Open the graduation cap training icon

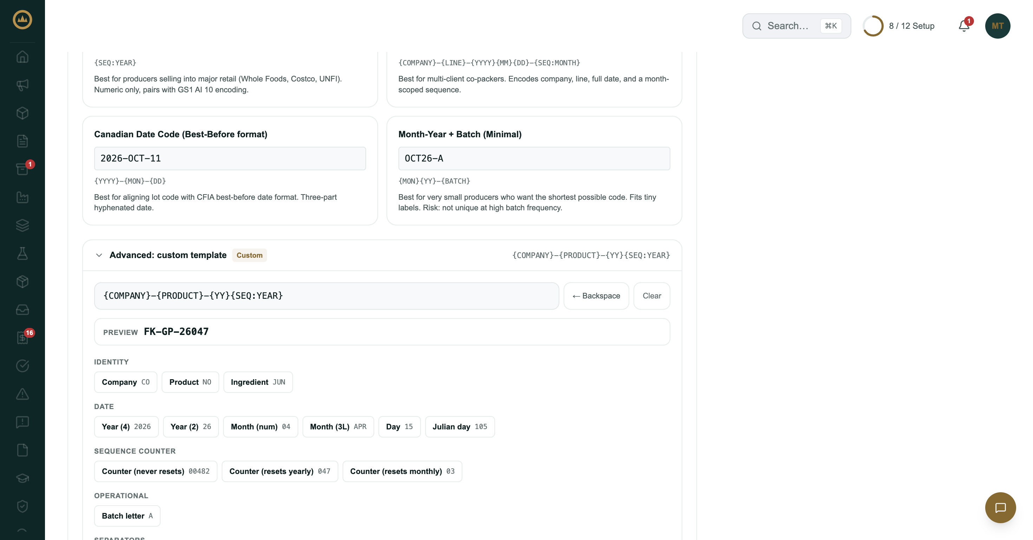click(x=22, y=478)
